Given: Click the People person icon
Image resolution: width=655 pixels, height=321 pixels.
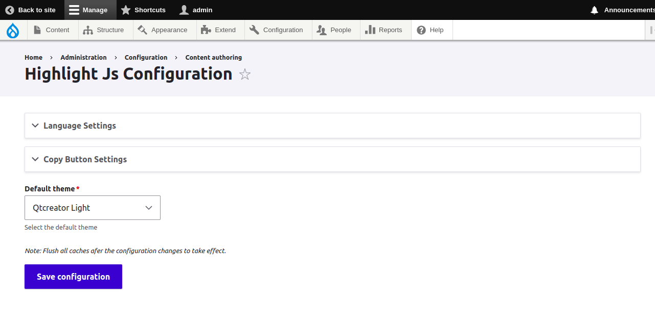Looking at the screenshot, I should coord(322,30).
